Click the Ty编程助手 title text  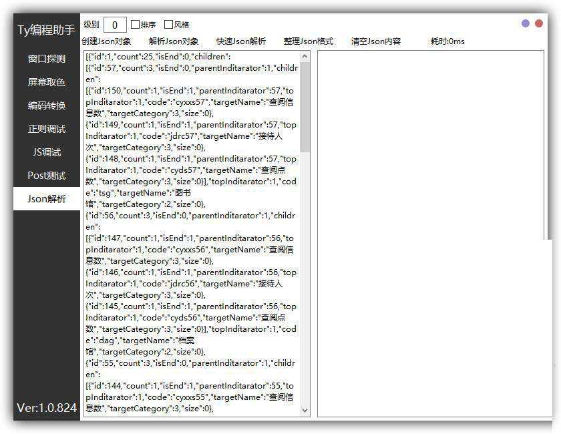click(47, 29)
